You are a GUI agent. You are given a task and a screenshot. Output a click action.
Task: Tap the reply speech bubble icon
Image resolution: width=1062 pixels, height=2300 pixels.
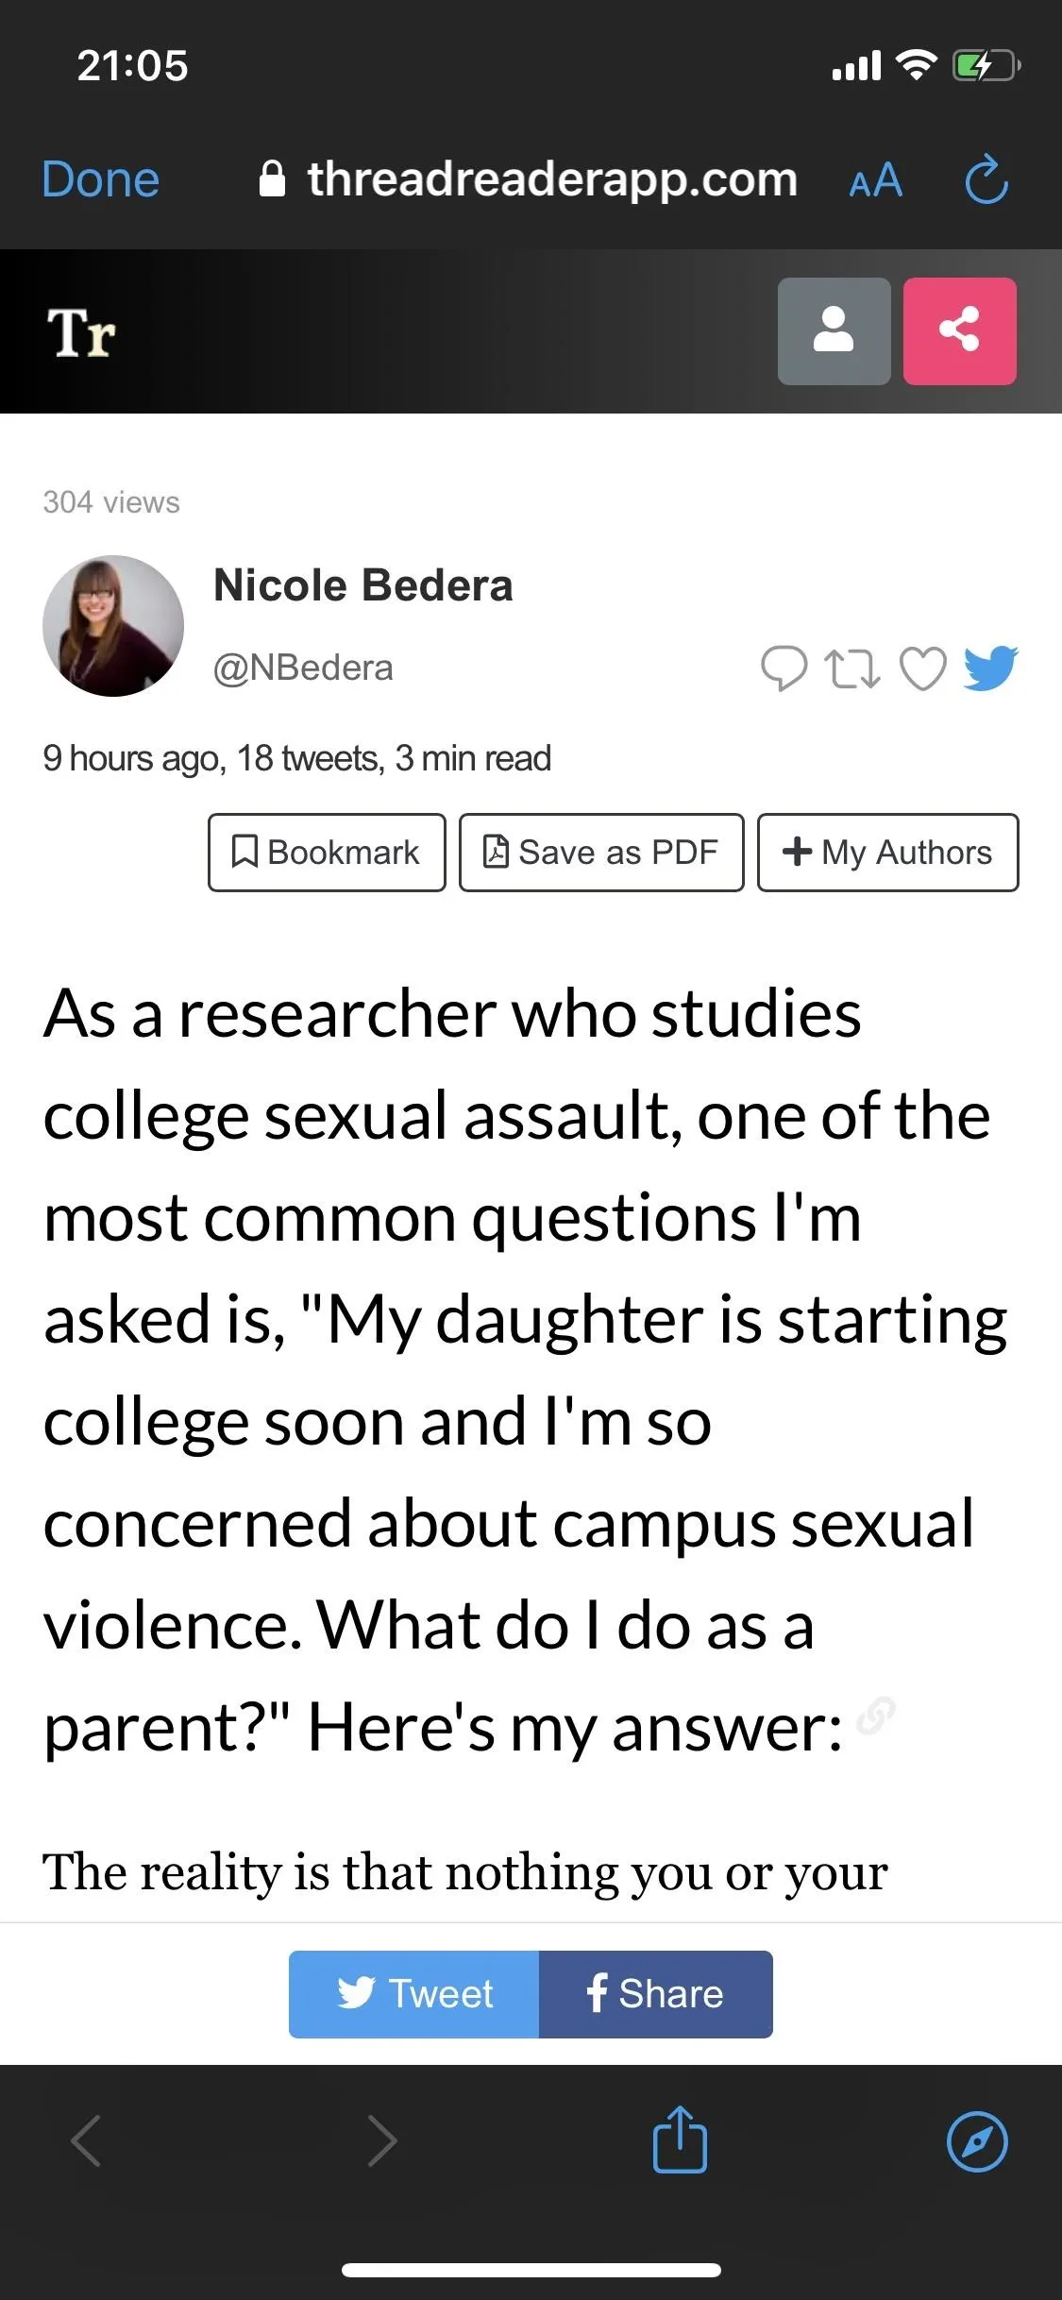coord(784,668)
